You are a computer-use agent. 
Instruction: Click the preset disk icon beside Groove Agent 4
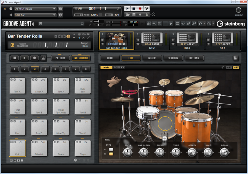41,24
